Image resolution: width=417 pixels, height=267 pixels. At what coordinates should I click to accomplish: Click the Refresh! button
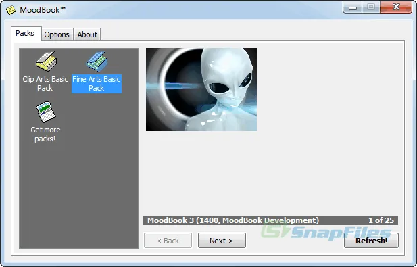pyautogui.click(x=371, y=241)
